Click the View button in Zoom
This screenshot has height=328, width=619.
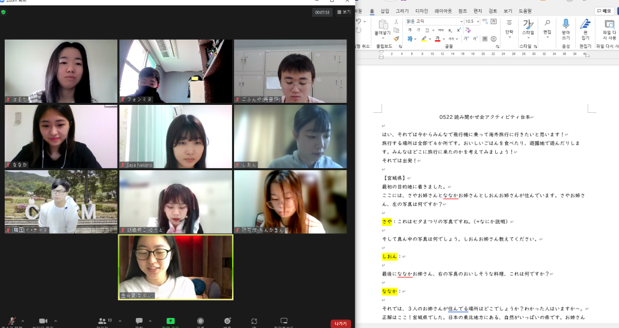coord(344,11)
